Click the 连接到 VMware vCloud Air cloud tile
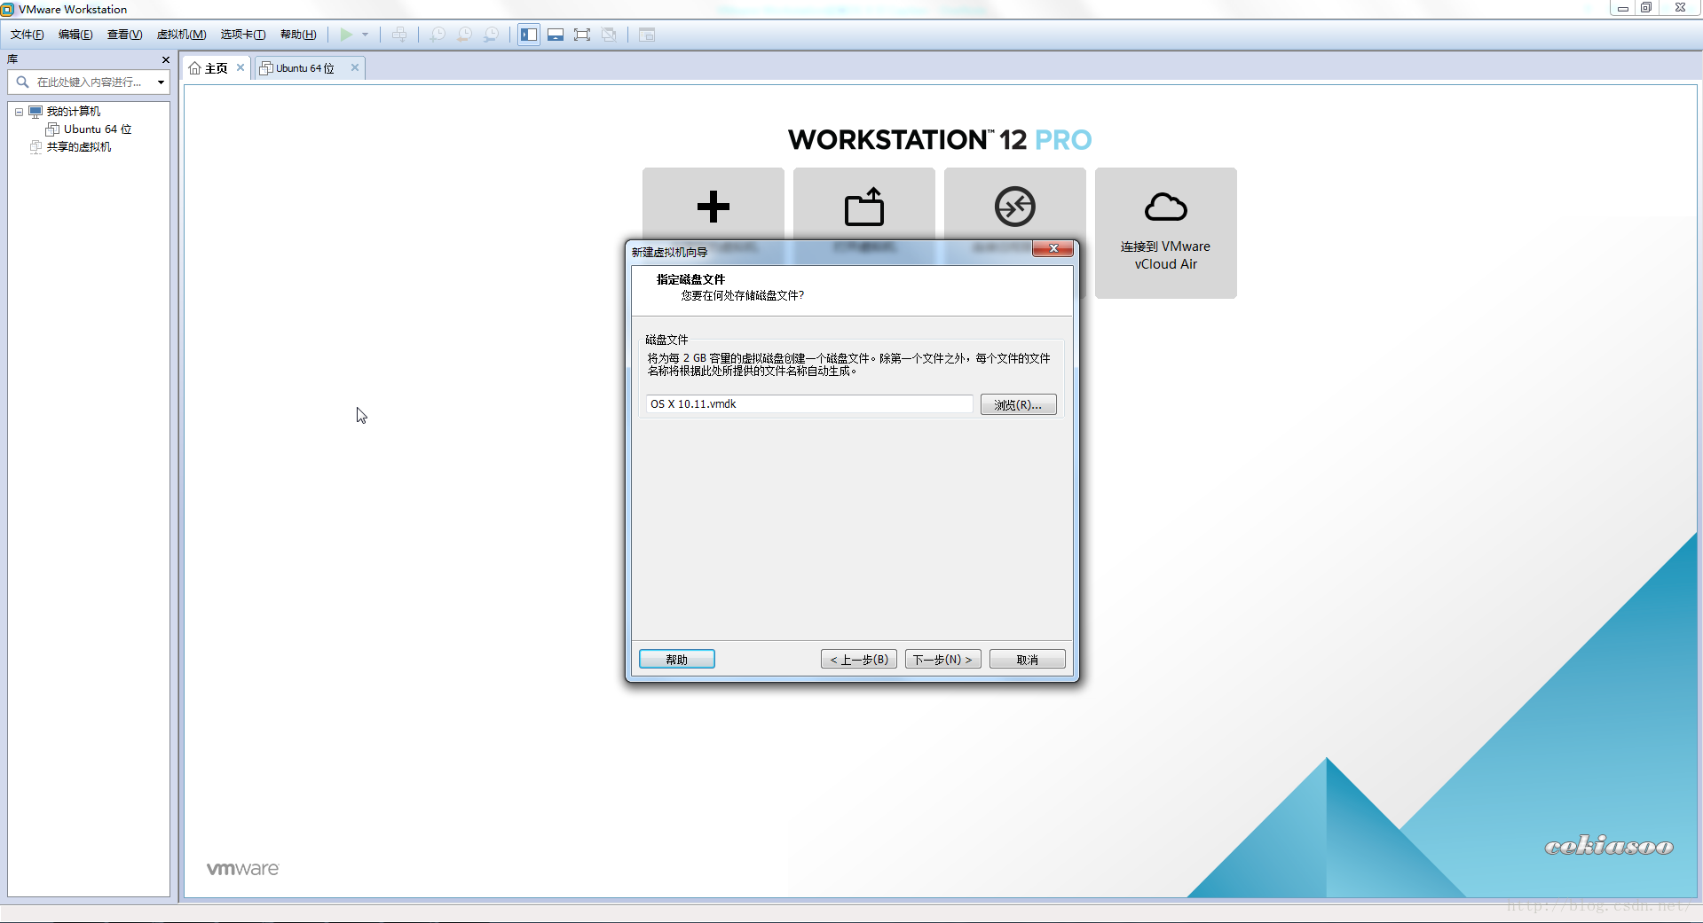 (x=1165, y=233)
